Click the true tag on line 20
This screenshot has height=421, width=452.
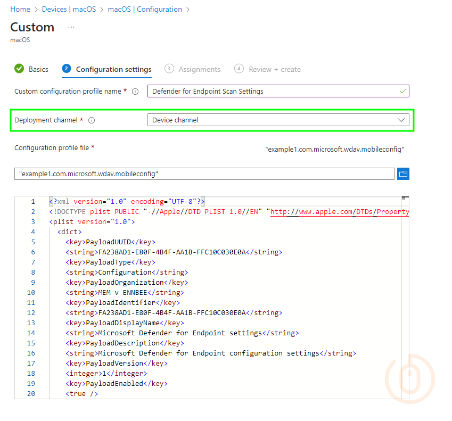coord(82,394)
